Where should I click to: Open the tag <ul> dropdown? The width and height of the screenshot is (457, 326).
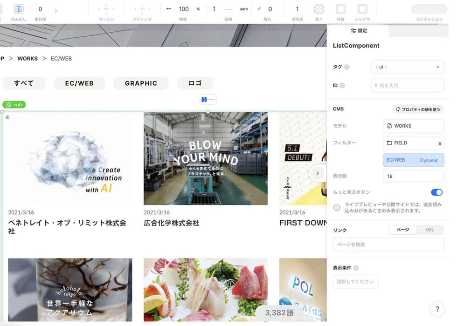[408, 67]
